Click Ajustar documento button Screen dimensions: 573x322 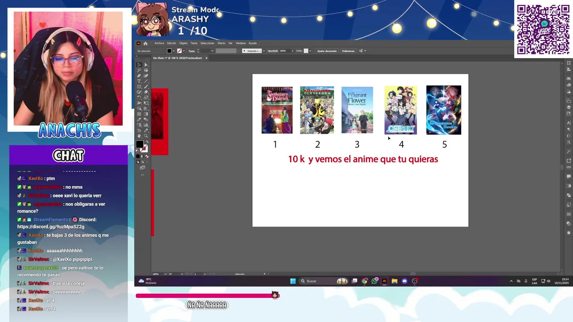click(x=327, y=51)
